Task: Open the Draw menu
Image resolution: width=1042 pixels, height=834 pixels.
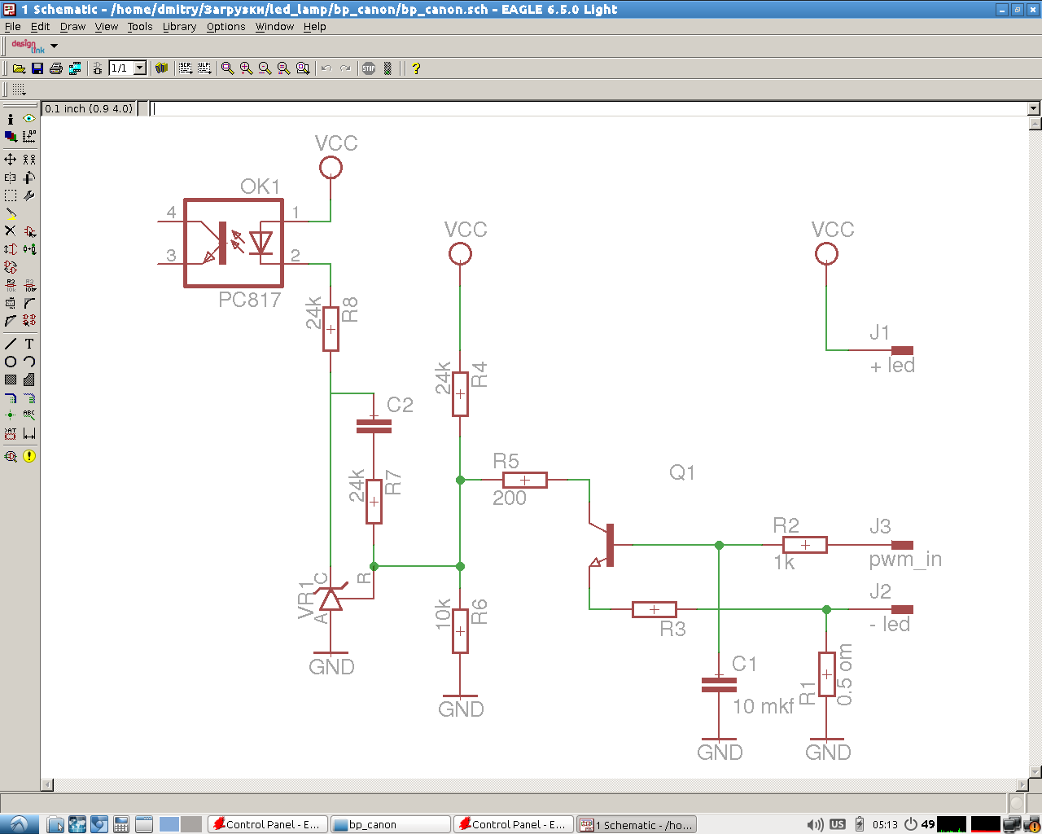Action: (x=72, y=27)
